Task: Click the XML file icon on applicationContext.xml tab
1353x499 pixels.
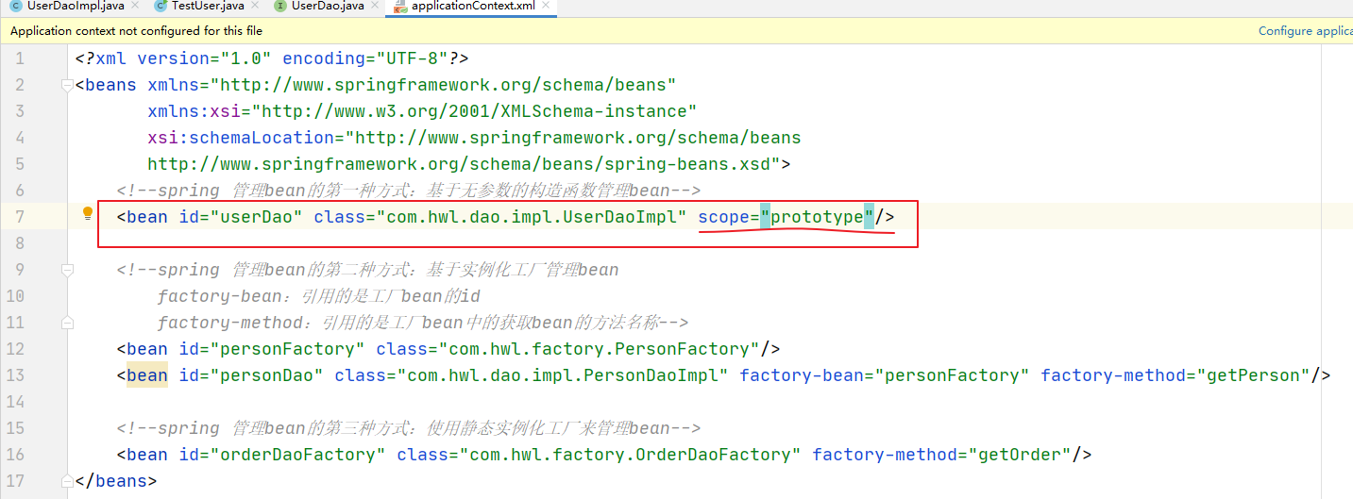Action: (400, 6)
